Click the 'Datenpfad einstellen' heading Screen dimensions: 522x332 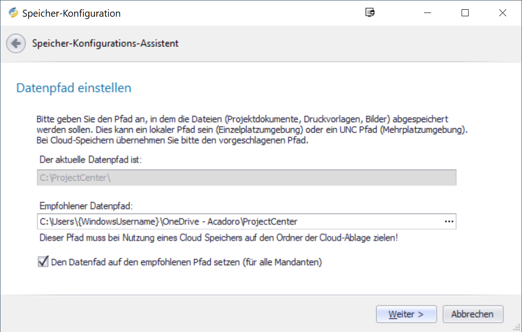coord(74,88)
